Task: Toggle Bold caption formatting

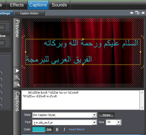Action: [x=57, y=130]
